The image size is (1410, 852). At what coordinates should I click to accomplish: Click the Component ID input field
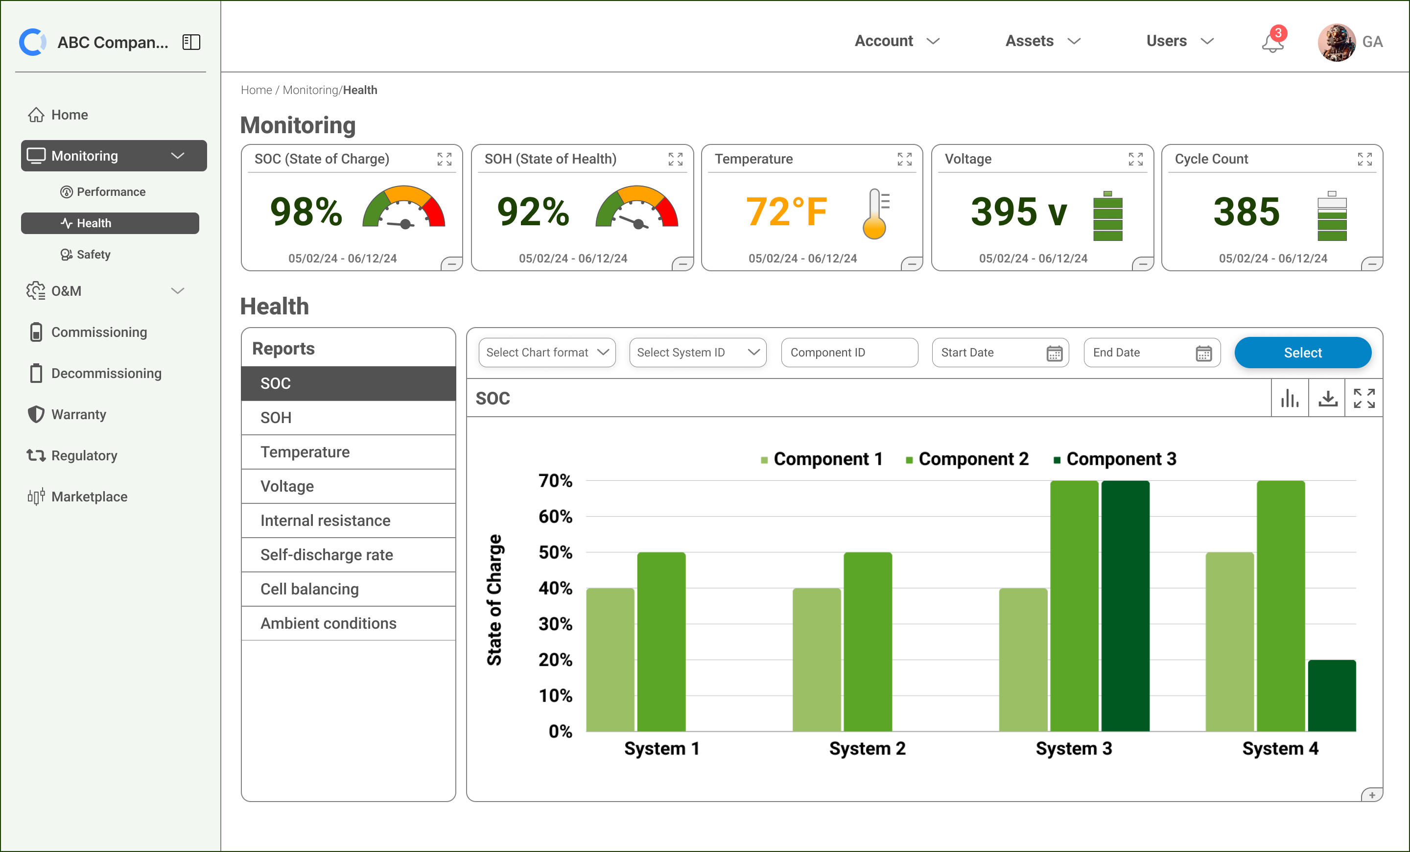click(x=849, y=353)
